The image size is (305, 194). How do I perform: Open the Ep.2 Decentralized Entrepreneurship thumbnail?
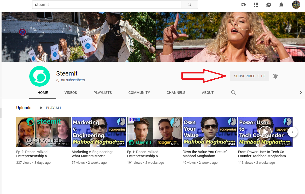tap(43, 132)
